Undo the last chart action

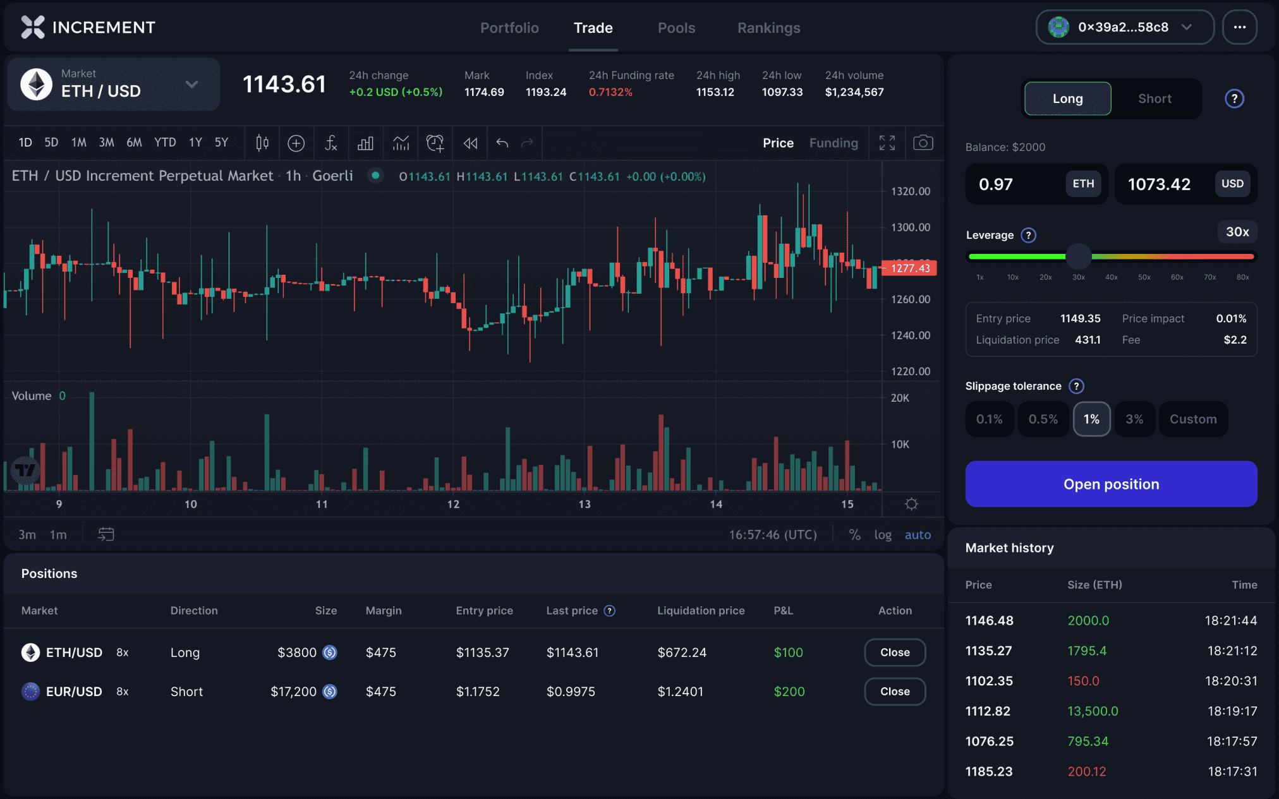click(502, 143)
